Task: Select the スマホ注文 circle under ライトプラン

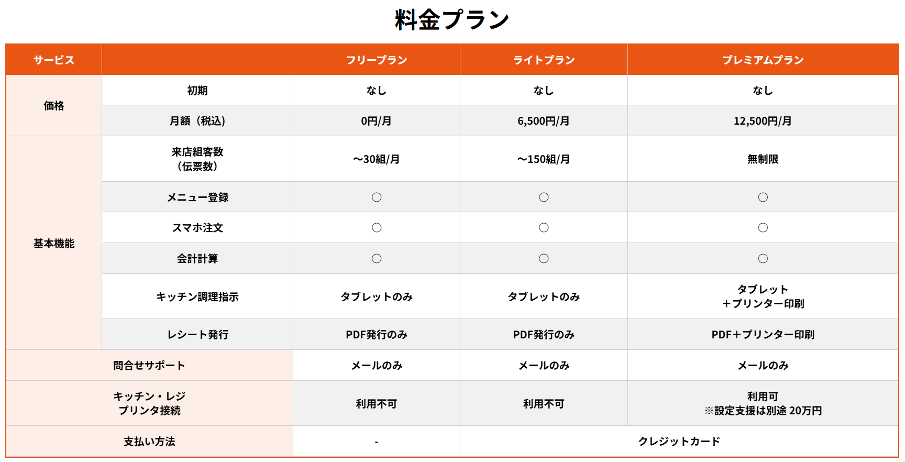Action: 544,227
